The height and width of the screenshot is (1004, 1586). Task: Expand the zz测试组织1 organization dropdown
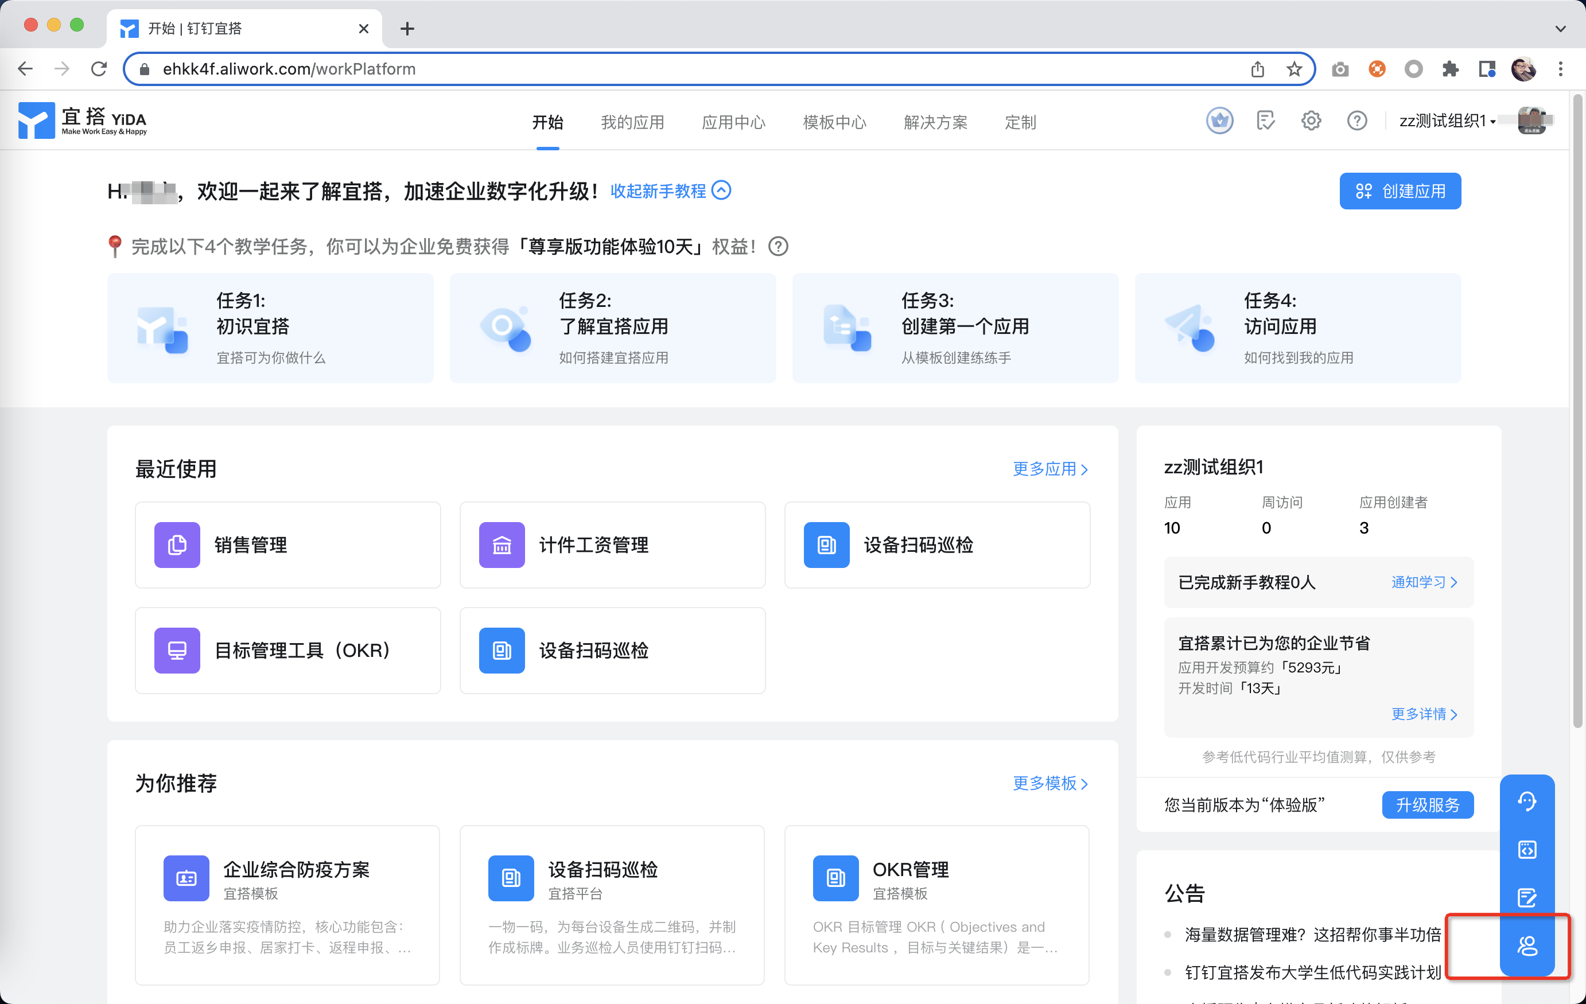click(1447, 120)
